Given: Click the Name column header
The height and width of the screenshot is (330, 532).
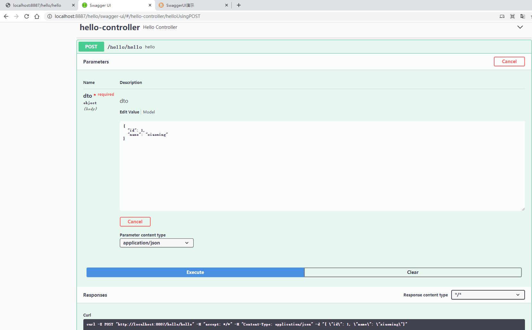Looking at the screenshot, I should coord(89,82).
